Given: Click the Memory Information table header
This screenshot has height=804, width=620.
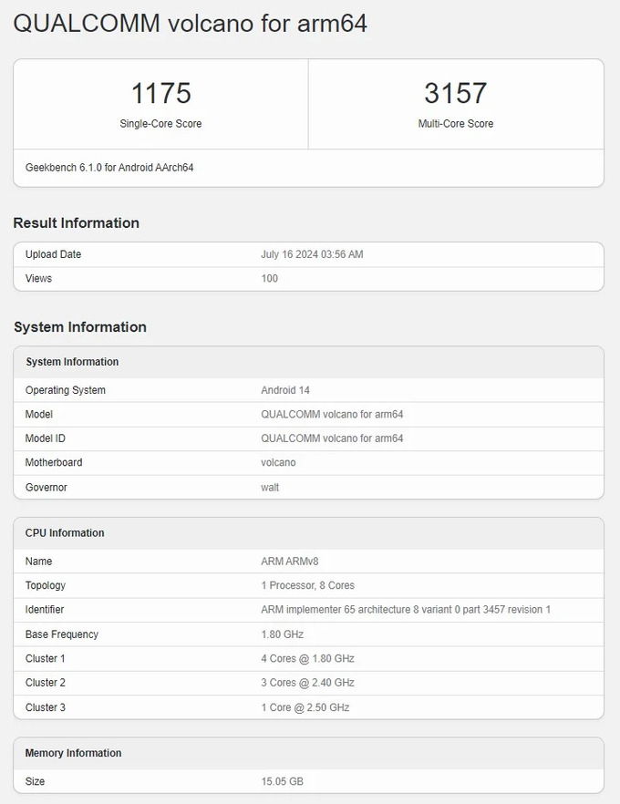Looking at the screenshot, I should pyautogui.click(x=73, y=753).
